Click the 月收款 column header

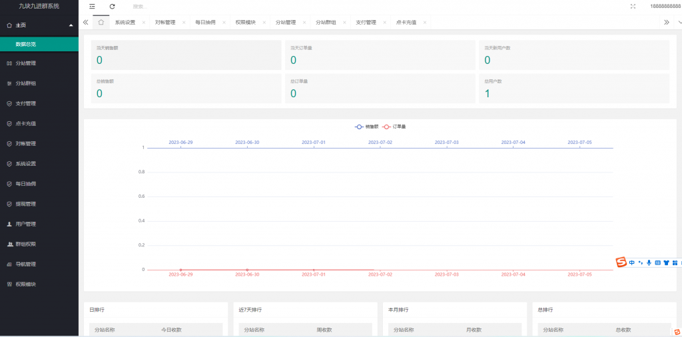474,330
